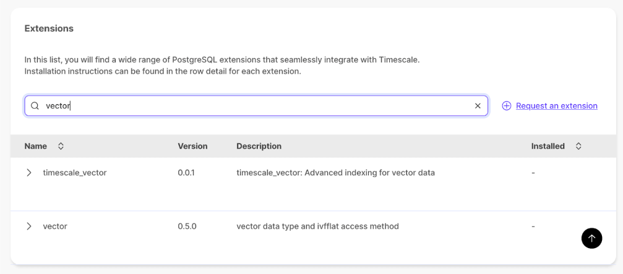Clear the search field with the X icon

478,106
